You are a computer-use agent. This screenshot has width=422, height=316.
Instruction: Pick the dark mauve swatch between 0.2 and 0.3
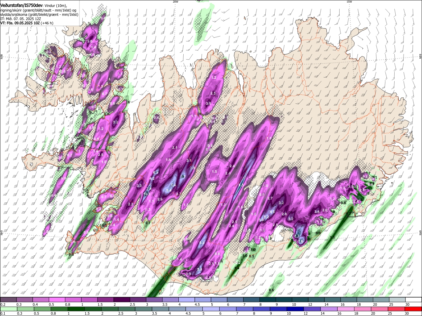click(x=8, y=300)
